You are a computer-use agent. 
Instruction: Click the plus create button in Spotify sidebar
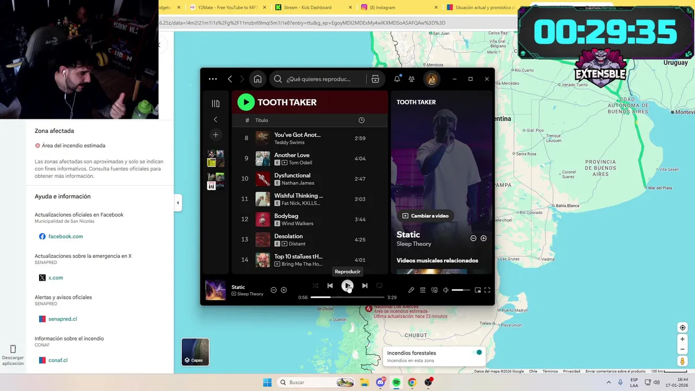coord(216,135)
